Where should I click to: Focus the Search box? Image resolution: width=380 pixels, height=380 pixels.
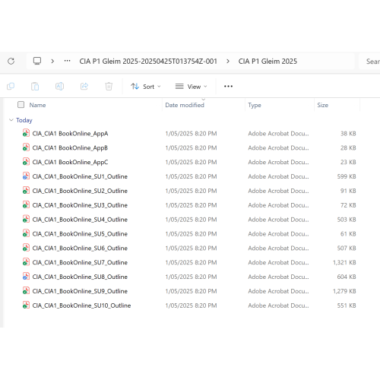pos(369,61)
